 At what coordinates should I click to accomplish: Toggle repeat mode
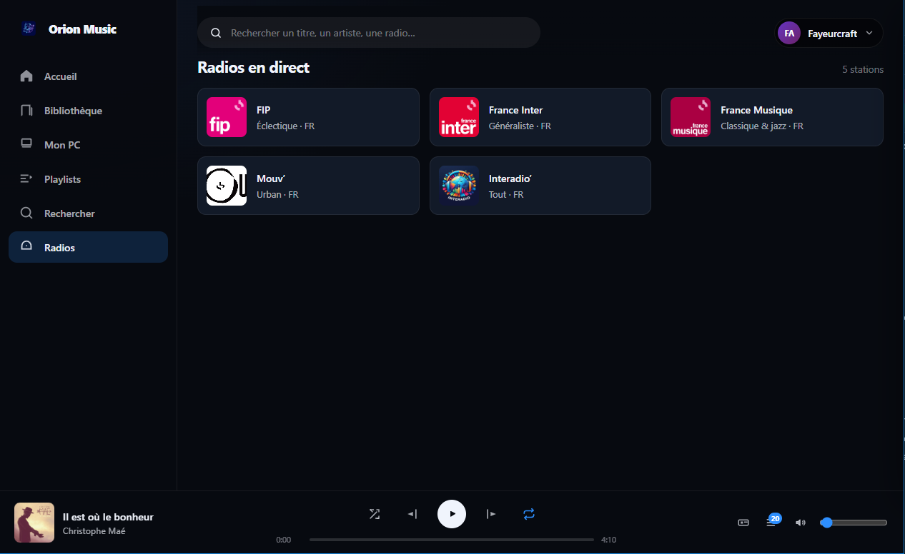click(x=529, y=514)
